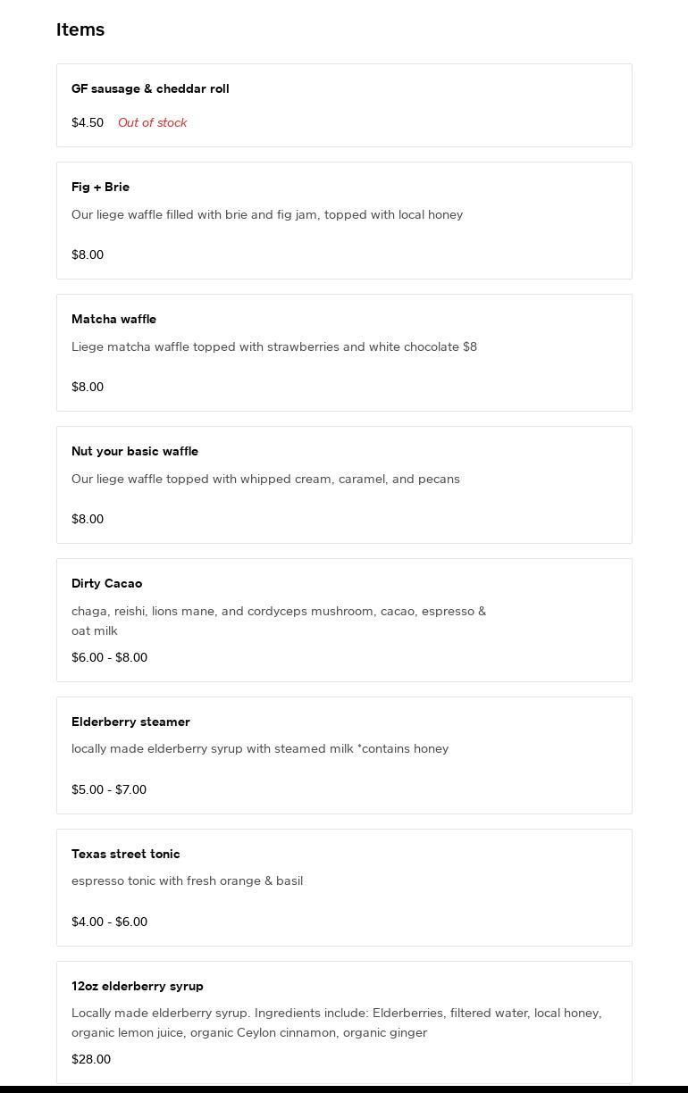
Task: Open the 12oz elderberry syrup title
Action: 138,986
